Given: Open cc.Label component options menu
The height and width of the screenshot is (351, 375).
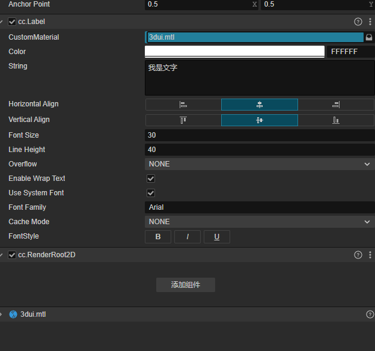Looking at the screenshot, I should coord(370,22).
